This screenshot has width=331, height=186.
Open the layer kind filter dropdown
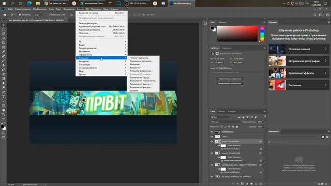point(221,117)
